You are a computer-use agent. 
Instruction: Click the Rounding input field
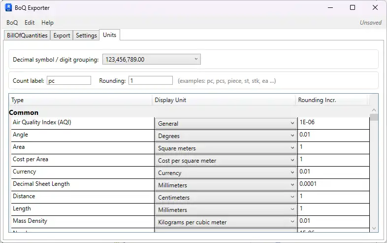150,80
